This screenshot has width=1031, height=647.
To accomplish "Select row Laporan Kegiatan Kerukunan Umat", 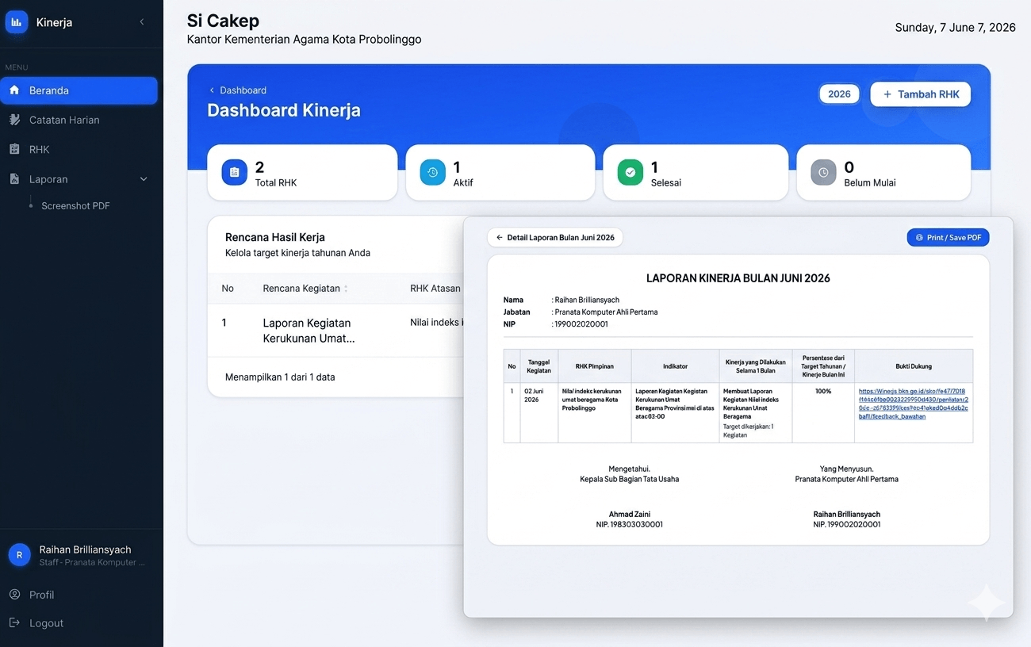I will [x=335, y=331].
